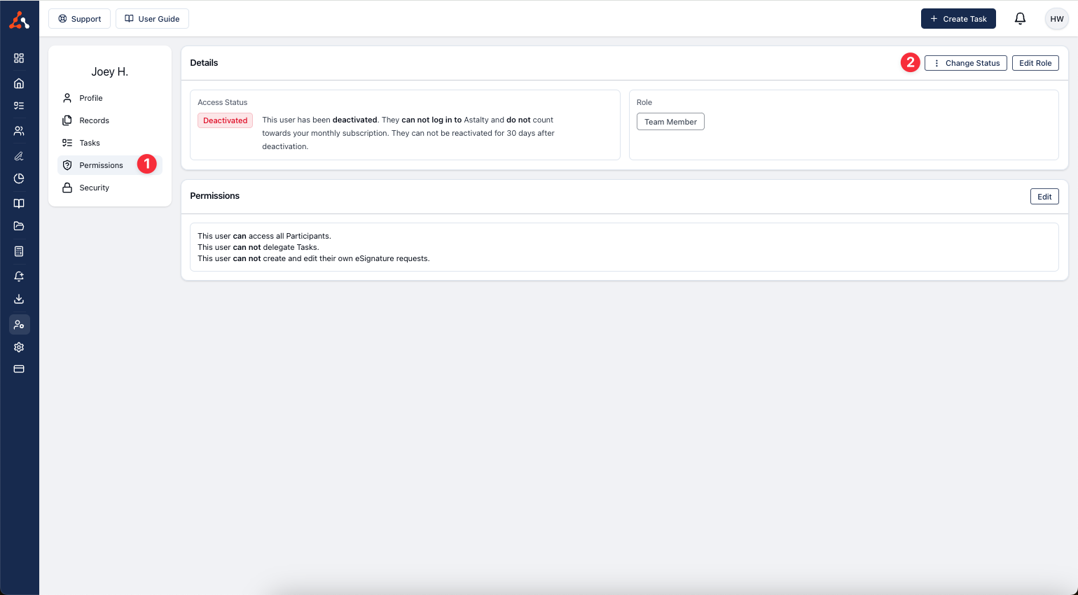Click Edit in the Permissions panel
The width and height of the screenshot is (1078, 595).
click(1044, 197)
